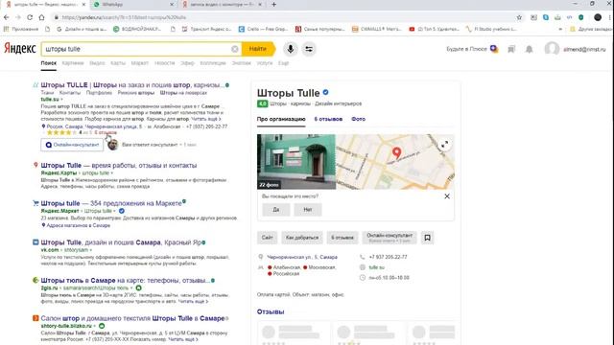Expand the arrow after 'Яндекс.Карты › шторы tulle'
Screen dimensions: 614x345
112,172
